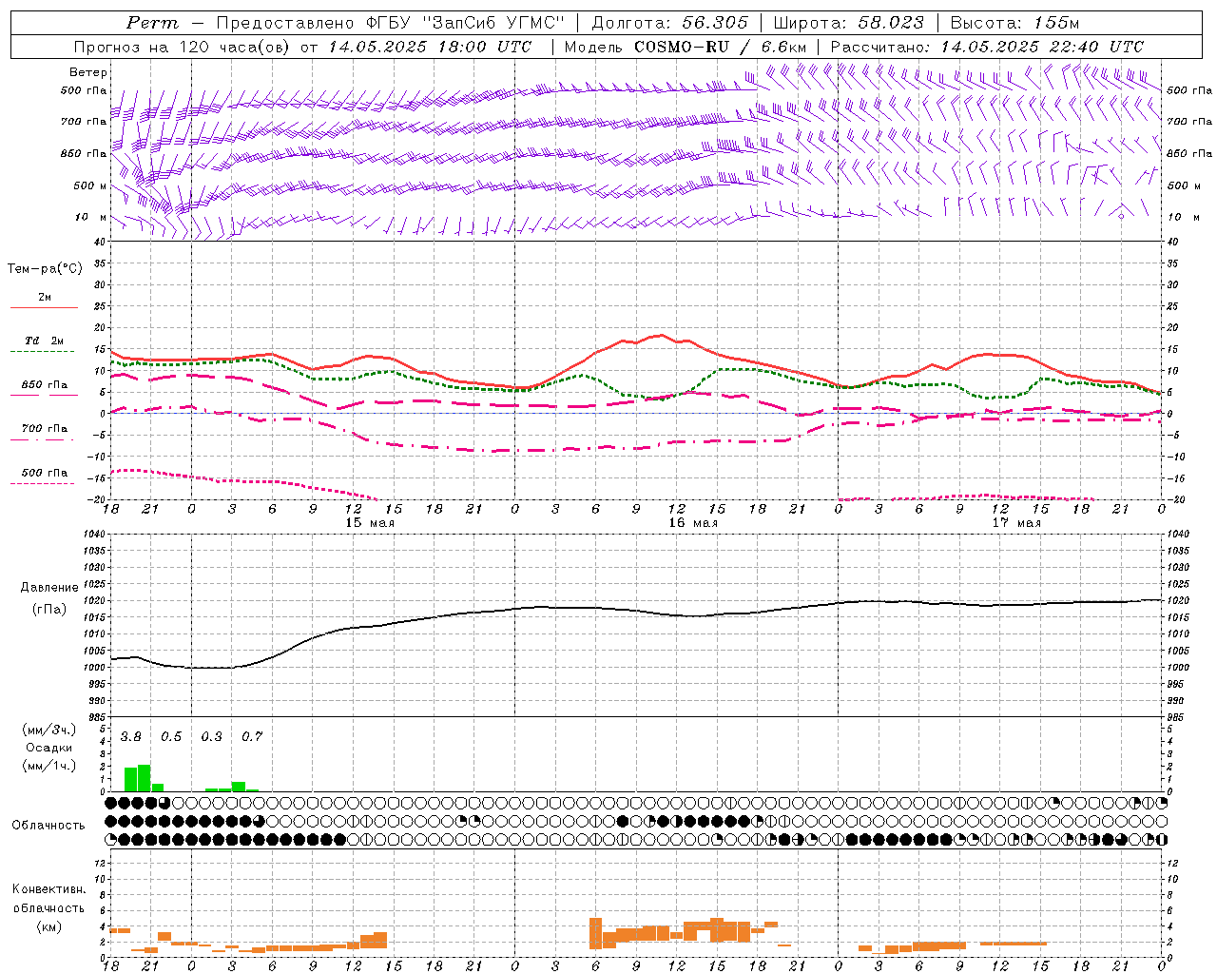Image resolution: width=1217 pixels, height=974 pixels.
Task: Select the "Прогноз на 120 часа(ов)" text
Action: click(184, 47)
